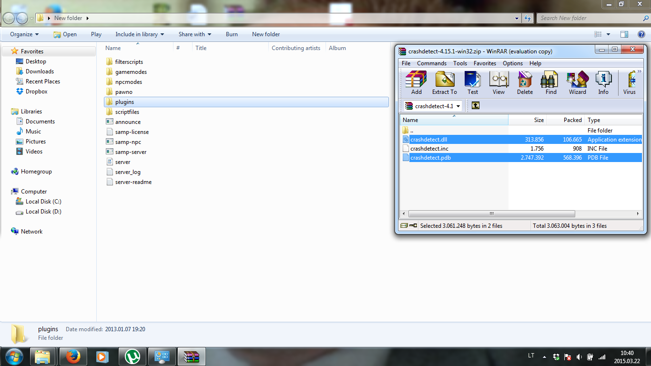Viewport: 651px width, 366px height.
Task: Expand the crashdetect archive path dropdown
Action: (x=458, y=106)
